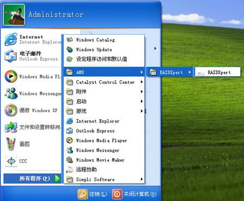Image resolution: width=244 pixels, height=201 pixels.
Task: Click the Simpli Software label text
Action: tap(95, 179)
